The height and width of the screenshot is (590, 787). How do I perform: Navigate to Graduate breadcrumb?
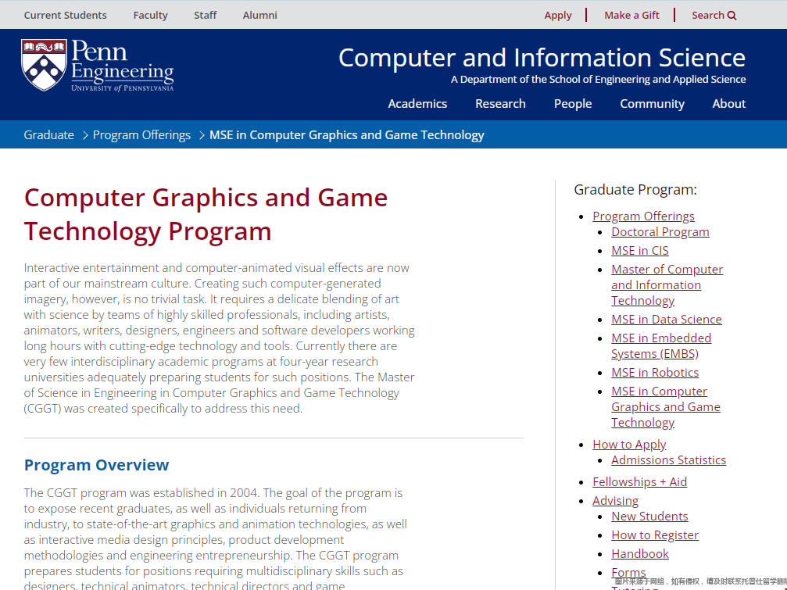[48, 135]
